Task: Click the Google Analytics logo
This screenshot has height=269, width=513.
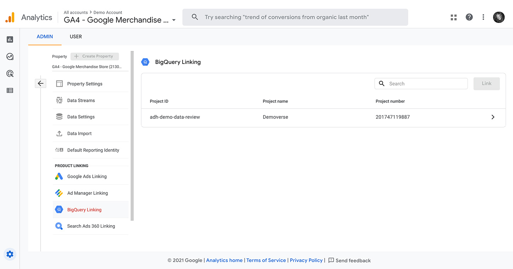Action: (10, 17)
